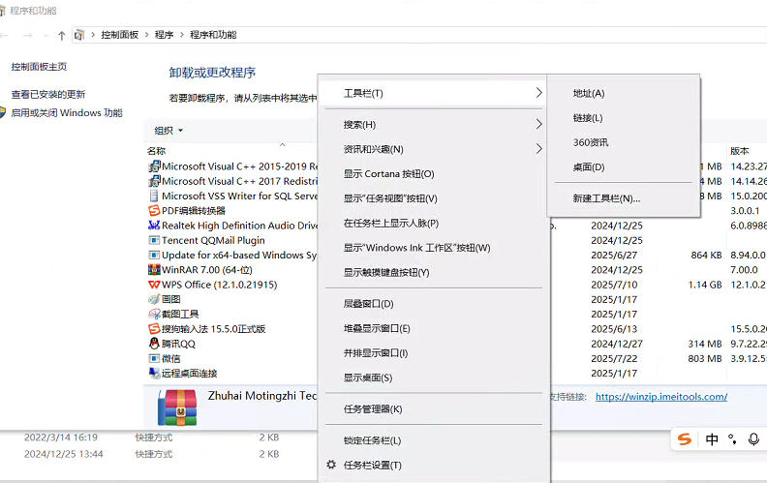The width and height of the screenshot is (767, 483).
Task: Toggle the 中 Chinese input mode button
Action: click(712, 439)
